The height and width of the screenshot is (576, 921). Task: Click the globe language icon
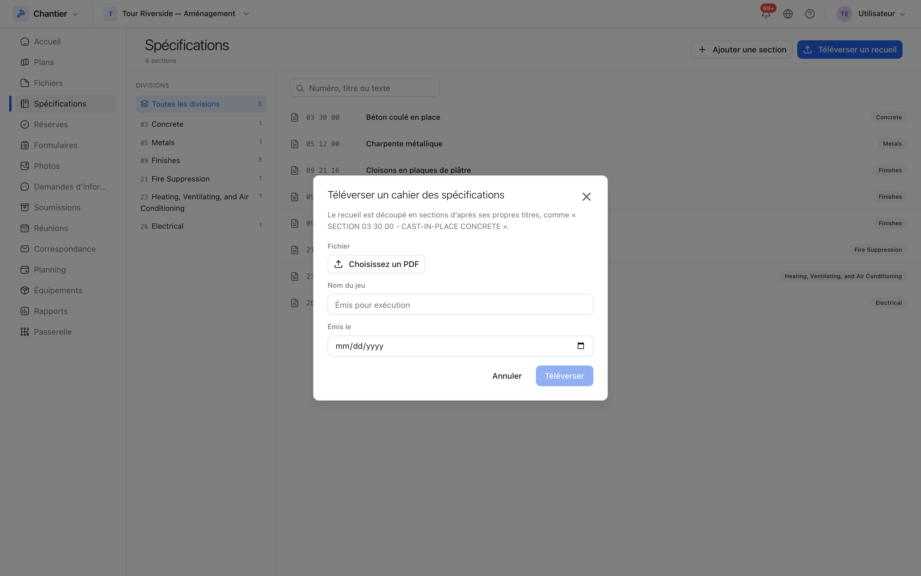[788, 14]
